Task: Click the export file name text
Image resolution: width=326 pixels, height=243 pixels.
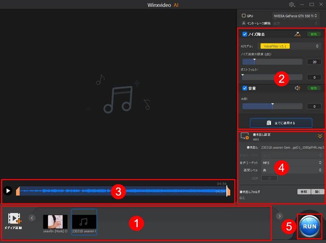Action: 292,147
